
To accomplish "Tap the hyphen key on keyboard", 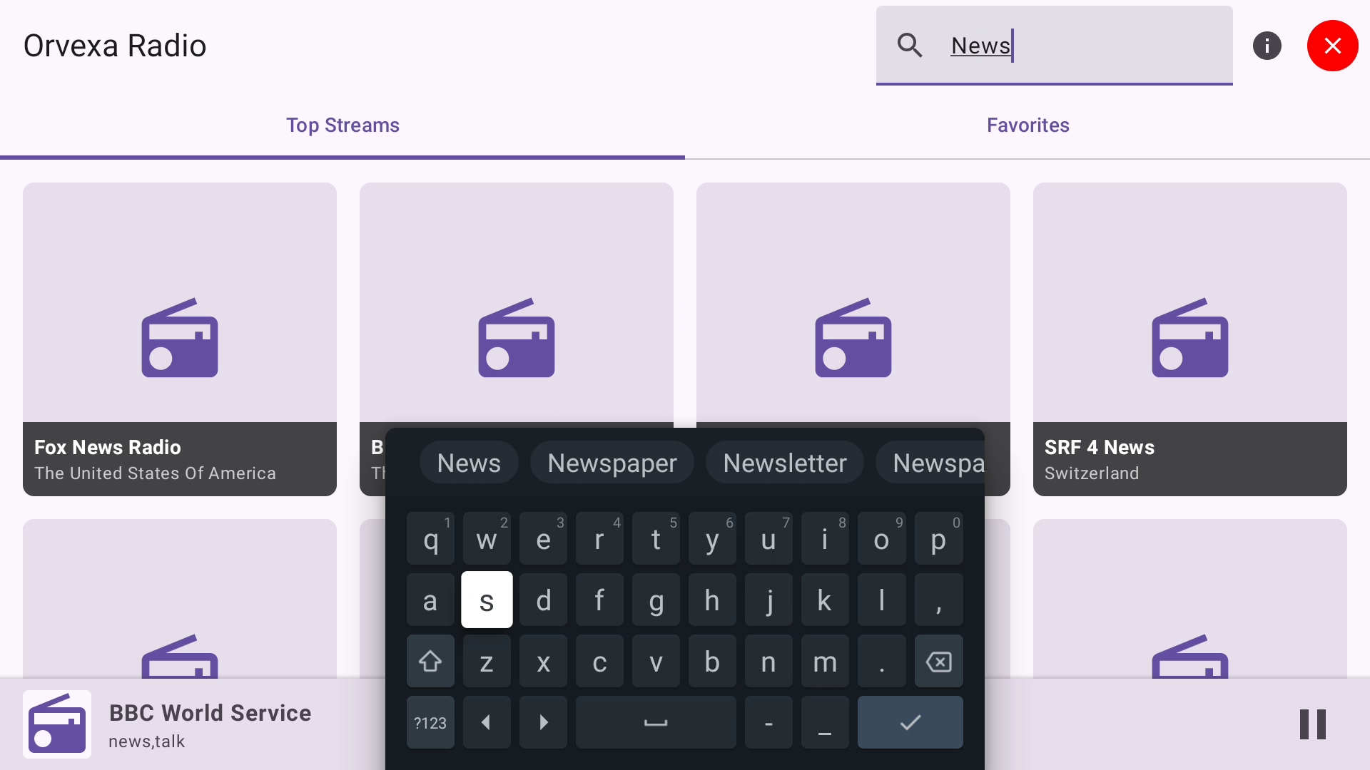I will [768, 723].
